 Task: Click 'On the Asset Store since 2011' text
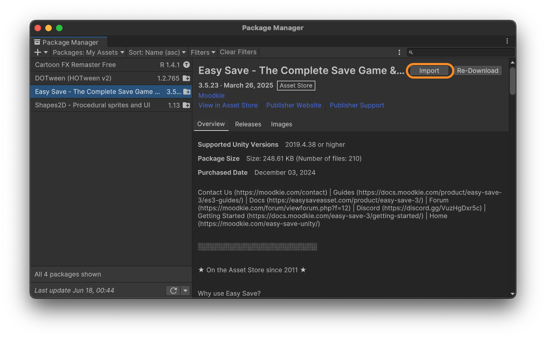pos(252,270)
